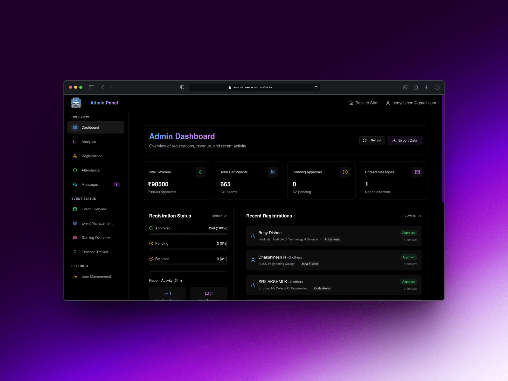The width and height of the screenshot is (508, 381).
Task: Click the Approved status progress bar
Action: pyautogui.click(x=188, y=234)
